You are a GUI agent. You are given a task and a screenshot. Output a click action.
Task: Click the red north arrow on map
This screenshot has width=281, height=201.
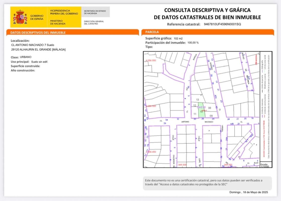(256, 60)
